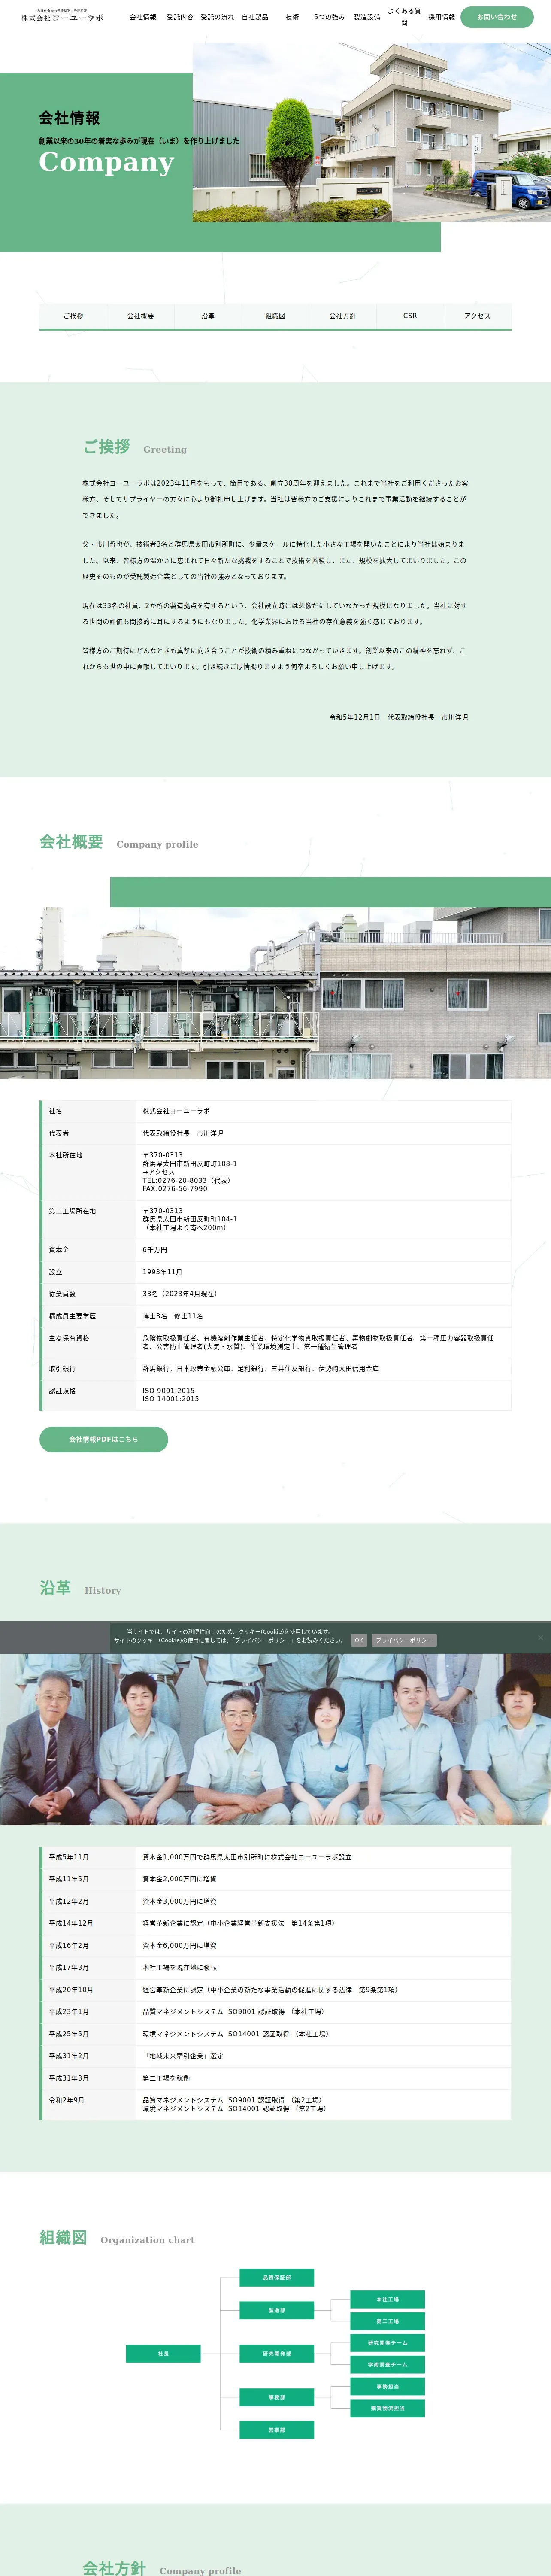Jump to the CSR section tab
This screenshot has width=551, height=2576.
click(x=410, y=316)
